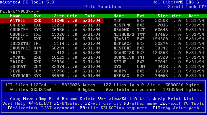Select the highlighted ATTRIB EXE file row
This screenshot has height=115, width=207.
[x=52, y=21]
